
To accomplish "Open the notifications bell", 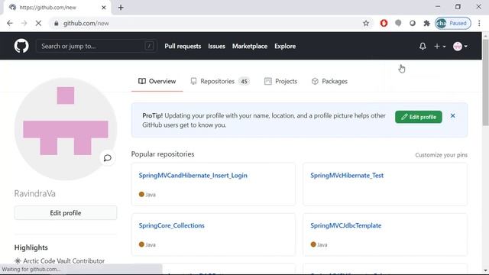I will [x=423, y=46].
